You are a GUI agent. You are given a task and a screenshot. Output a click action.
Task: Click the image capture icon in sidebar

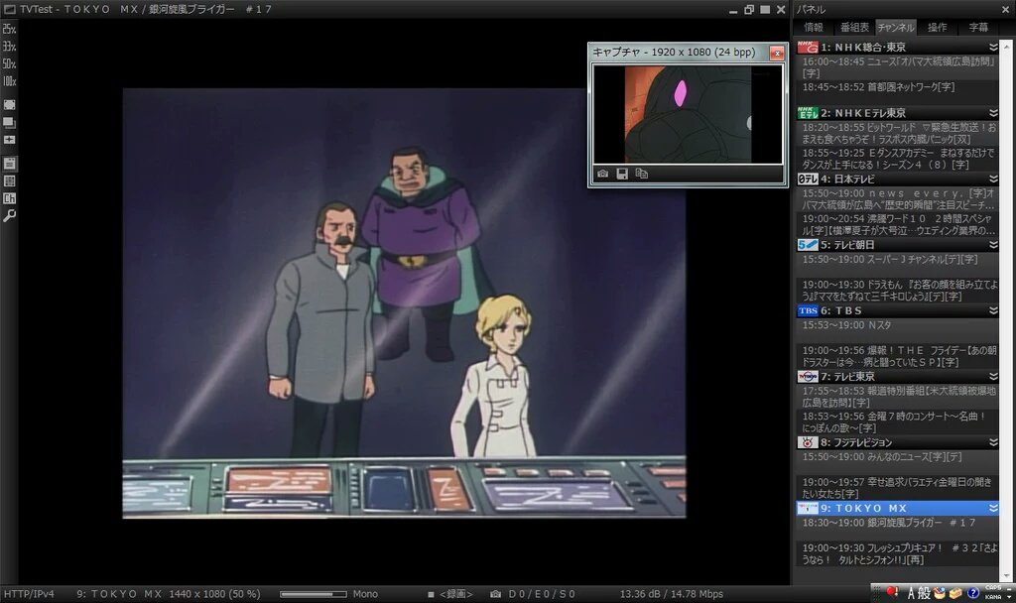9,139
